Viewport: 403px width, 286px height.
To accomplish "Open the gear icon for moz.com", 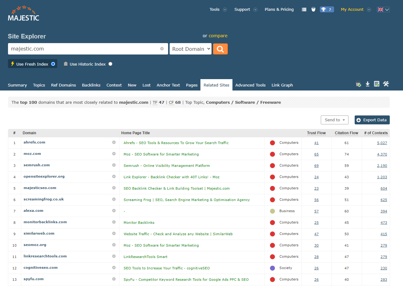I will tap(114, 154).
